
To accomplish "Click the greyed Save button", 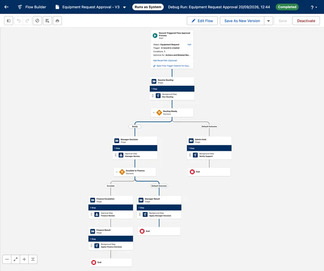I will pos(283,21).
